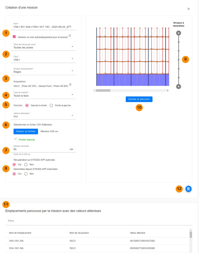Image resolution: width=199 pixels, height=253 pixels.
Task: Click the 'Altitude minimale' input field
Action: click(40, 149)
